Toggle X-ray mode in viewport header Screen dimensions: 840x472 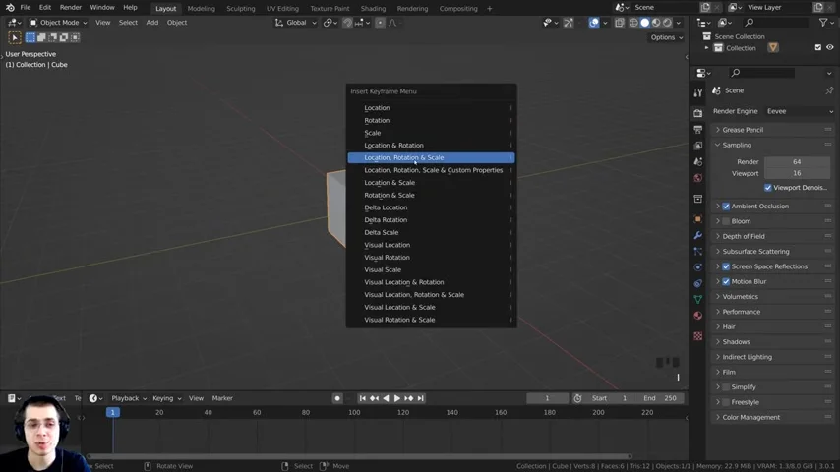point(620,23)
